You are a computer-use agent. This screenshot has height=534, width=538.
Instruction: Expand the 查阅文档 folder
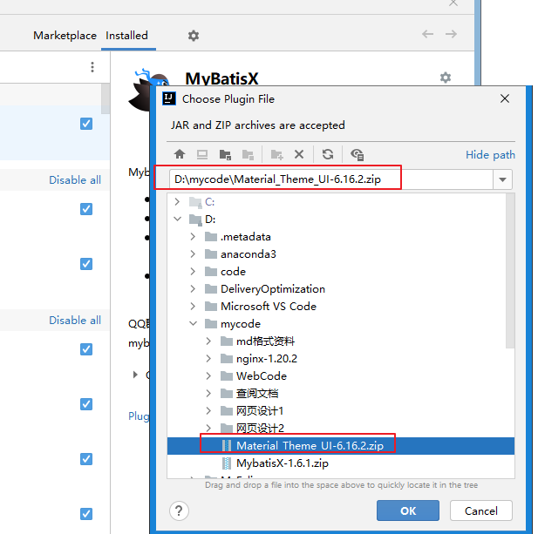[208, 394]
